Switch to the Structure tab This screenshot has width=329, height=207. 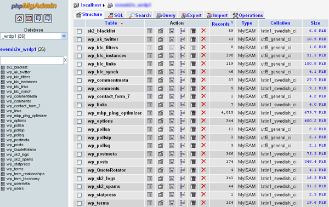[x=89, y=14]
